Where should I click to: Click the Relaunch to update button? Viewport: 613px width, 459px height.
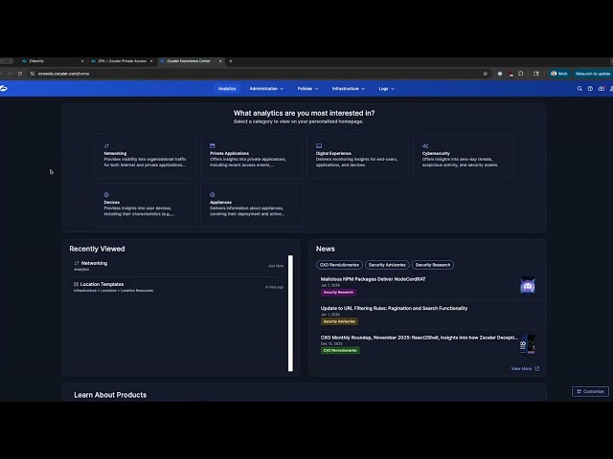coord(592,74)
